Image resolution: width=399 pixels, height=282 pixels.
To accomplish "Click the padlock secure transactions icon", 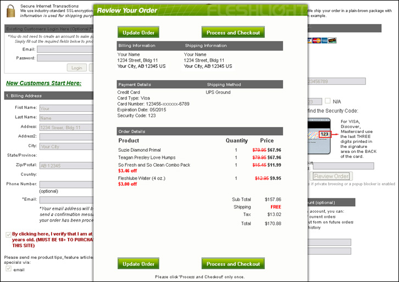I will click(x=10, y=10).
